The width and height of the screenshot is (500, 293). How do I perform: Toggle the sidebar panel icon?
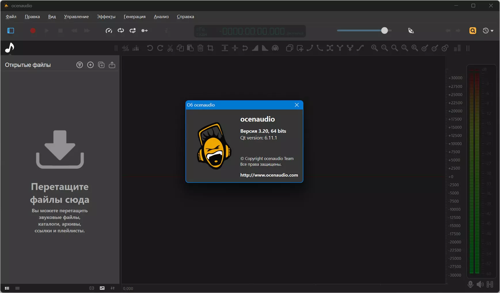[x=11, y=30]
